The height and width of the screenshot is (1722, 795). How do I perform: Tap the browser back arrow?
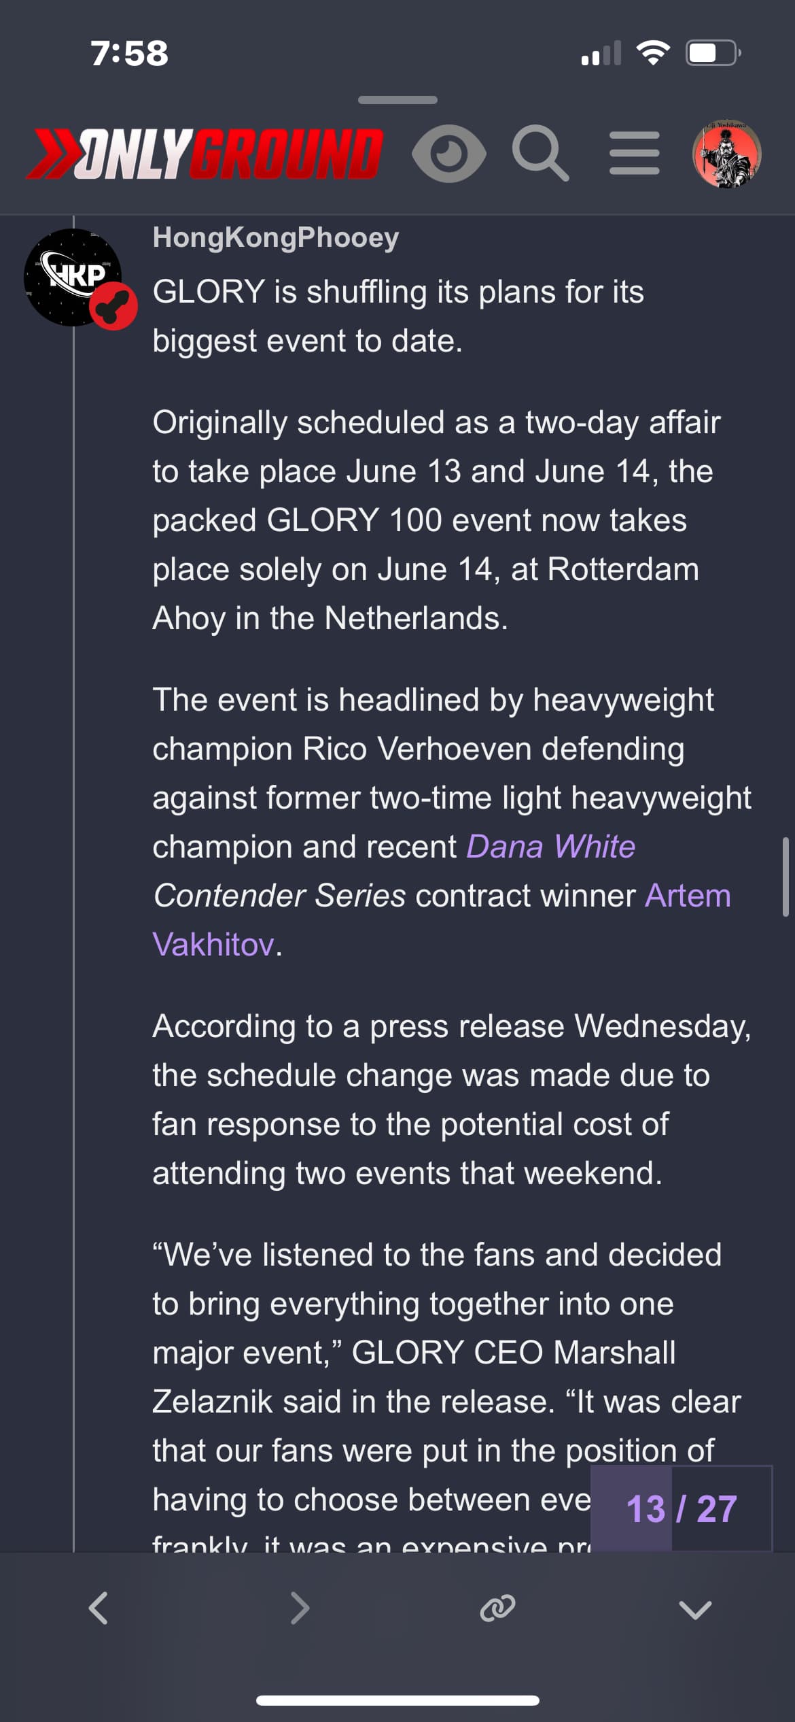99,1608
